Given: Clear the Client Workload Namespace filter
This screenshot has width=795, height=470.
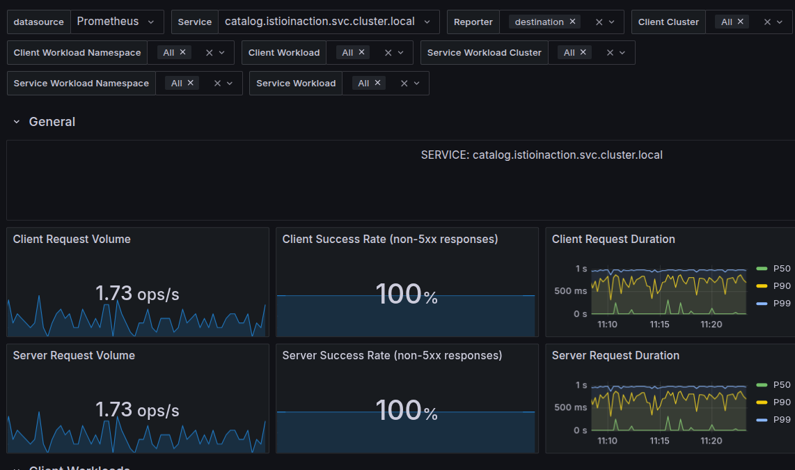Looking at the screenshot, I should 209,53.
